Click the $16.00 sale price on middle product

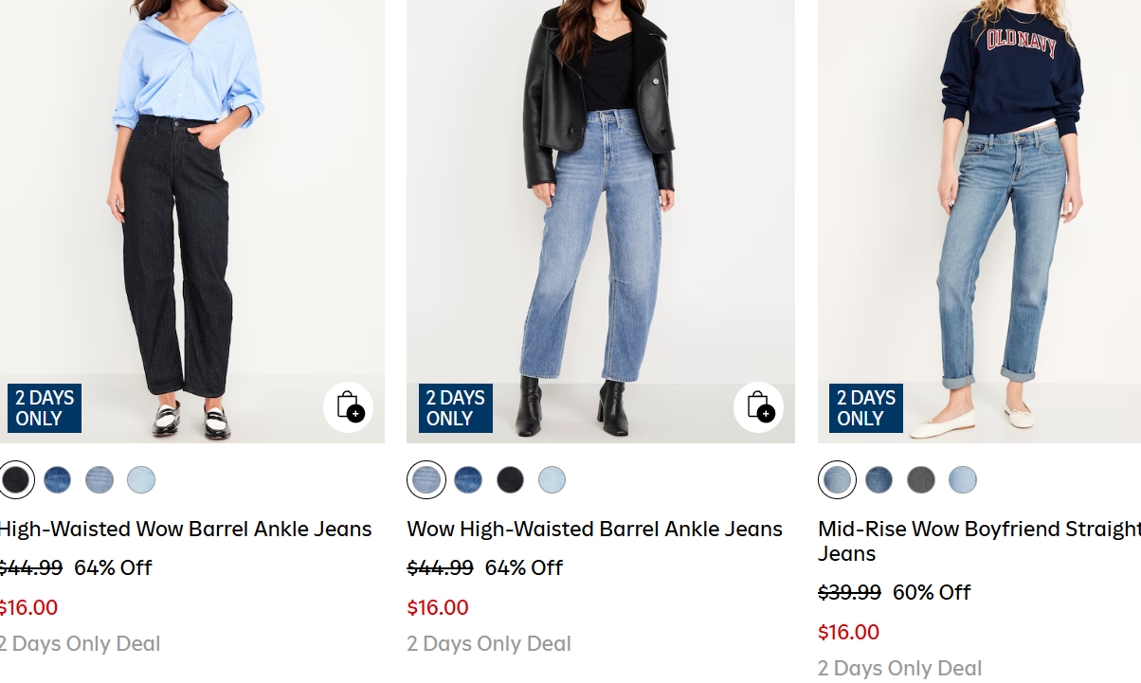(x=438, y=607)
